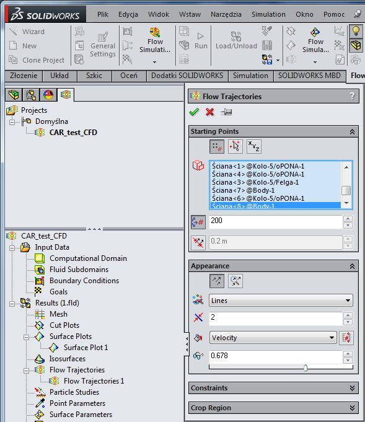
Task: Open the Plik menu
Action: (102, 14)
